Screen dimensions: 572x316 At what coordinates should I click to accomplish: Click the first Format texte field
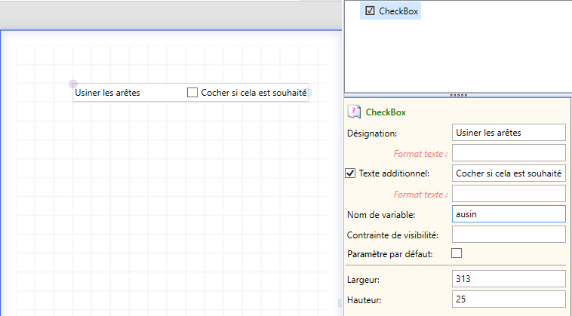[x=509, y=152]
